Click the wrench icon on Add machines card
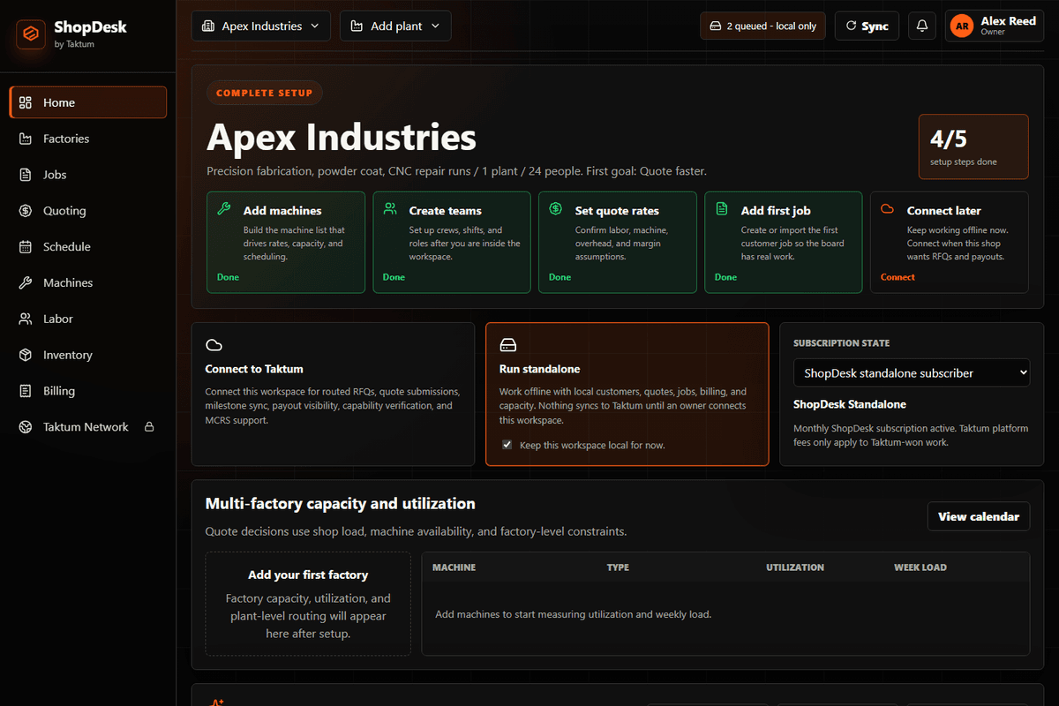This screenshot has width=1059, height=706. click(x=224, y=209)
